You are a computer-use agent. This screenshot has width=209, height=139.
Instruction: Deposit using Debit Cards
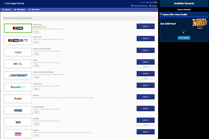[x=146, y=39]
